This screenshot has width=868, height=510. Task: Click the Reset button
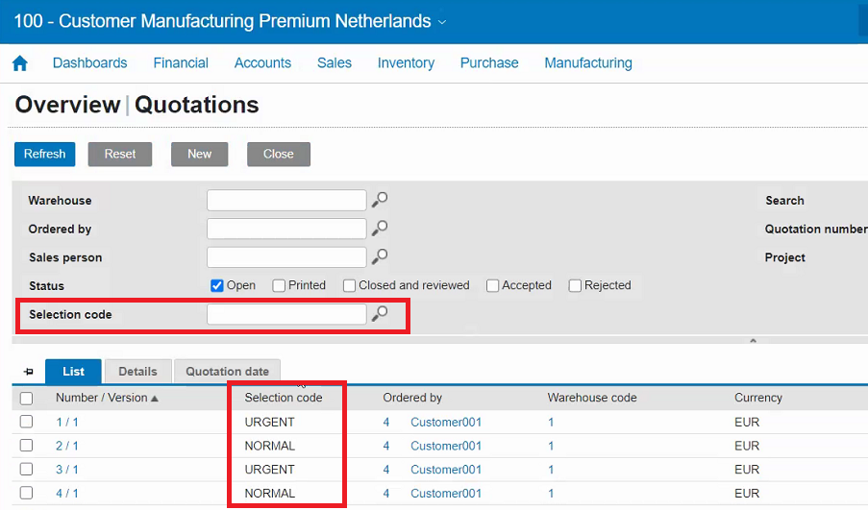tap(120, 154)
